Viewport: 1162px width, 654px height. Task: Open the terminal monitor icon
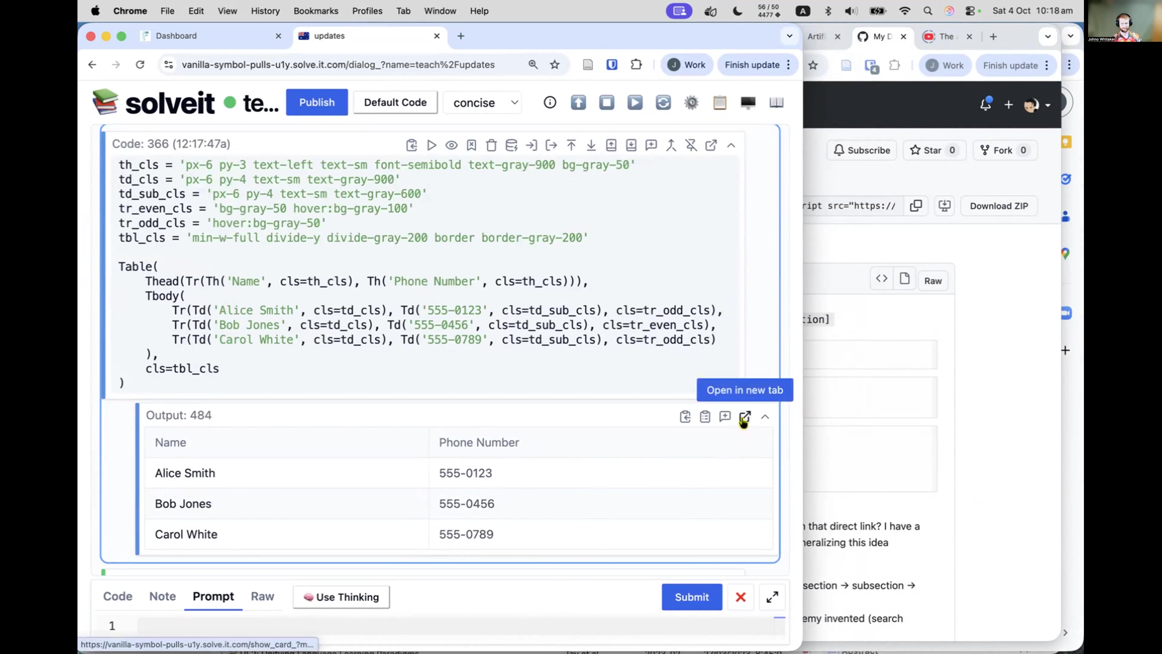pos(747,103)
